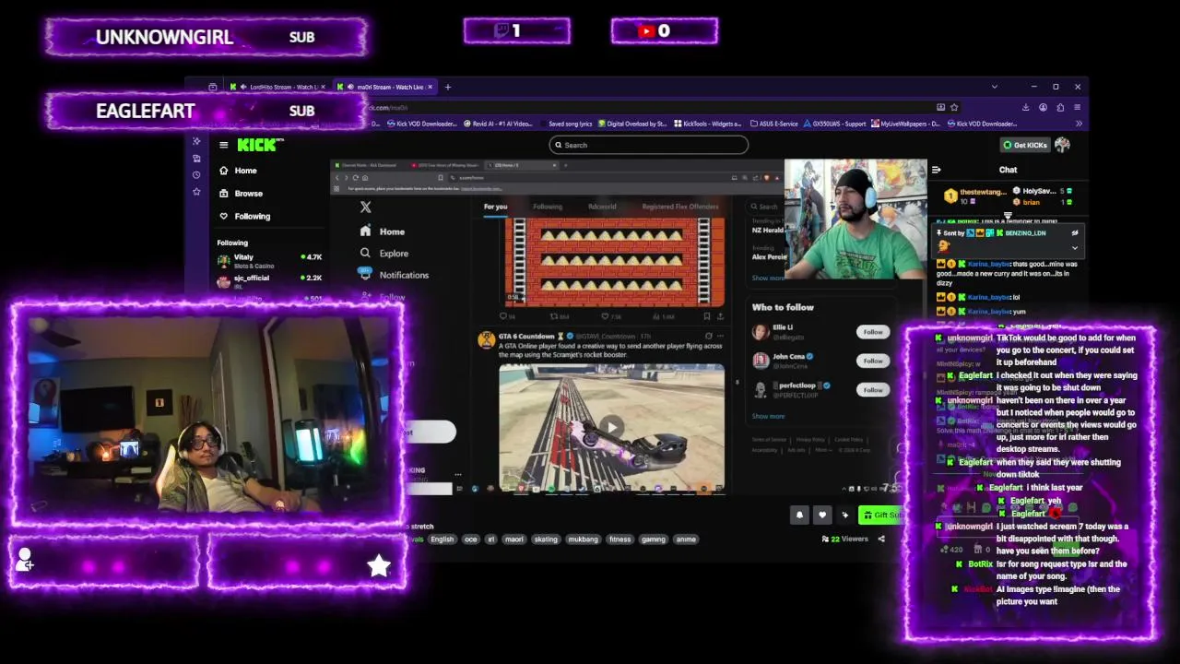This screenshot has height=664, width=1180.
Task: Open Revid AI bookmark
Action: [499, 124]
